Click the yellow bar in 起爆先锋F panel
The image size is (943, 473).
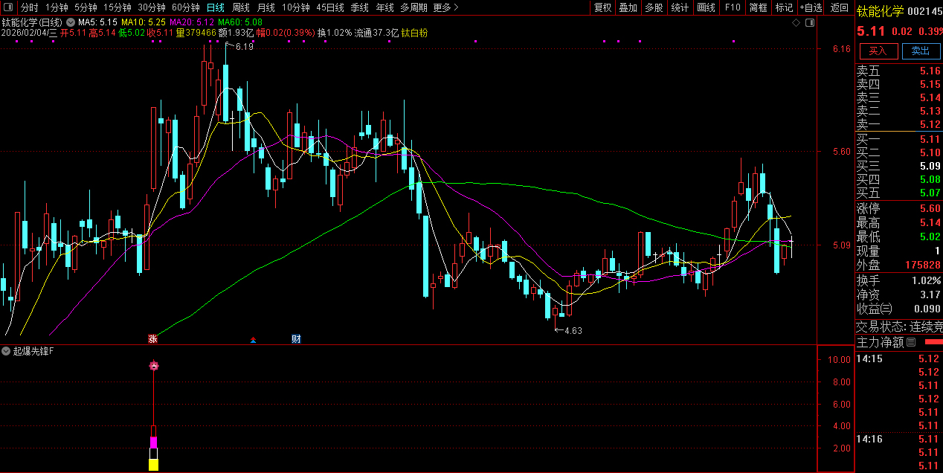click(x=154, y=465)
